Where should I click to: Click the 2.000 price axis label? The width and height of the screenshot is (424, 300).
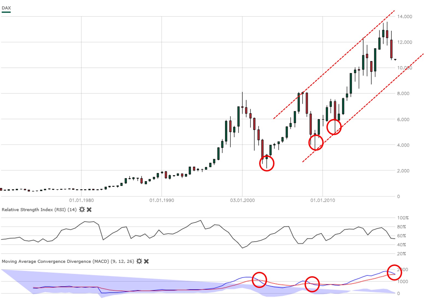(x=403, y=171)
